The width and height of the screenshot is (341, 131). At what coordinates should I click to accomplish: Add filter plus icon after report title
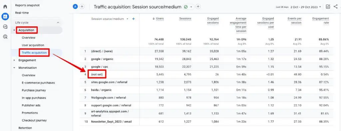[x=198, y=7]
